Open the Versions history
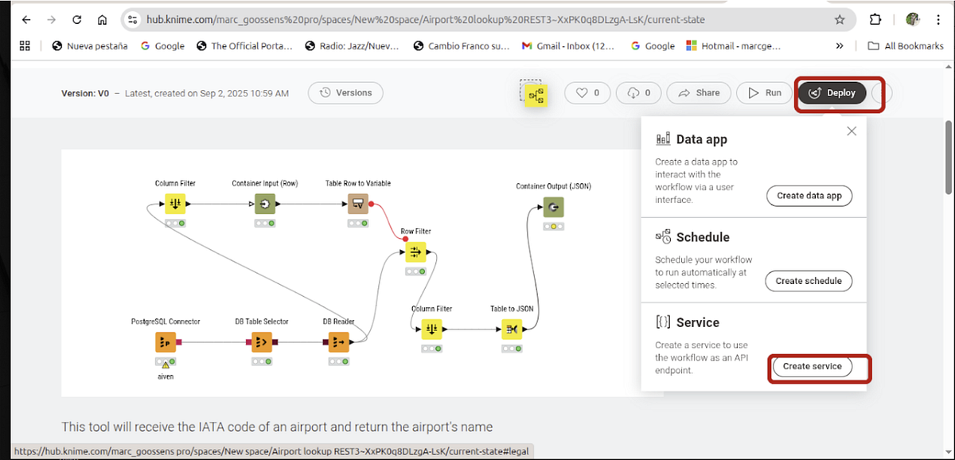The height and width of the screenshot is (460, 955). 345,92
